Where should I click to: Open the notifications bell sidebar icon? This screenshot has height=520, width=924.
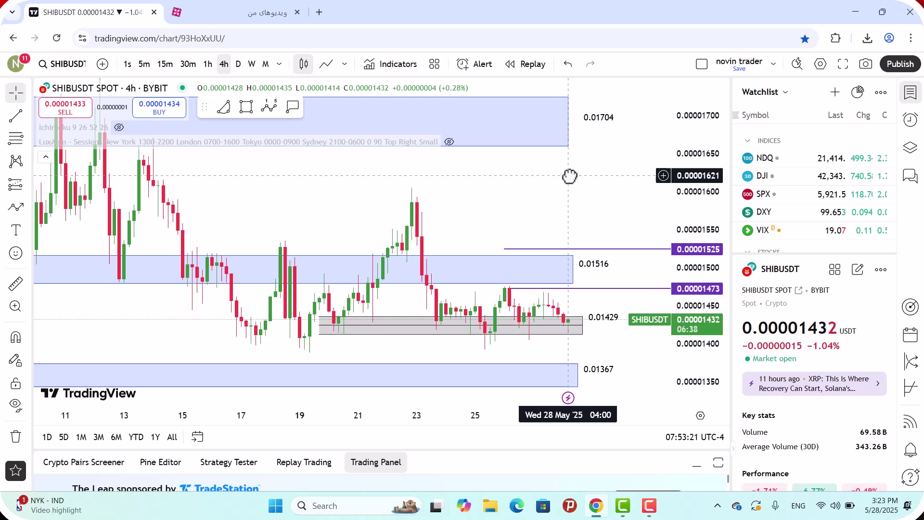point(910,450)
